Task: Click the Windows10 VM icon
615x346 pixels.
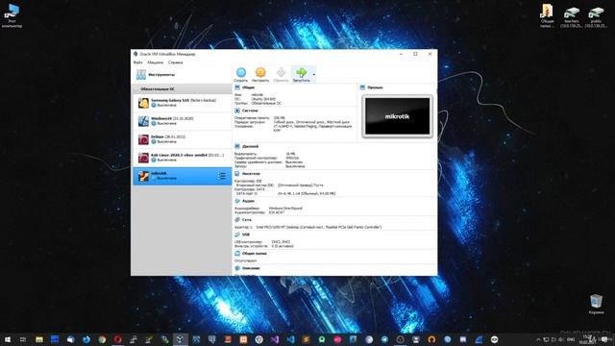Action: coord(143,121)
